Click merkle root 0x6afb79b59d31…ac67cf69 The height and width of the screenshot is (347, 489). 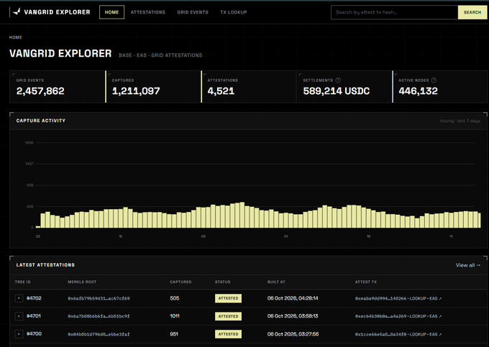(x=99, y=298)
